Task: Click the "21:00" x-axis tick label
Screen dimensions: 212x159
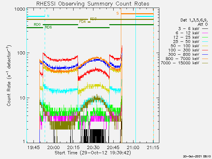Action: [x=133, y=147]
